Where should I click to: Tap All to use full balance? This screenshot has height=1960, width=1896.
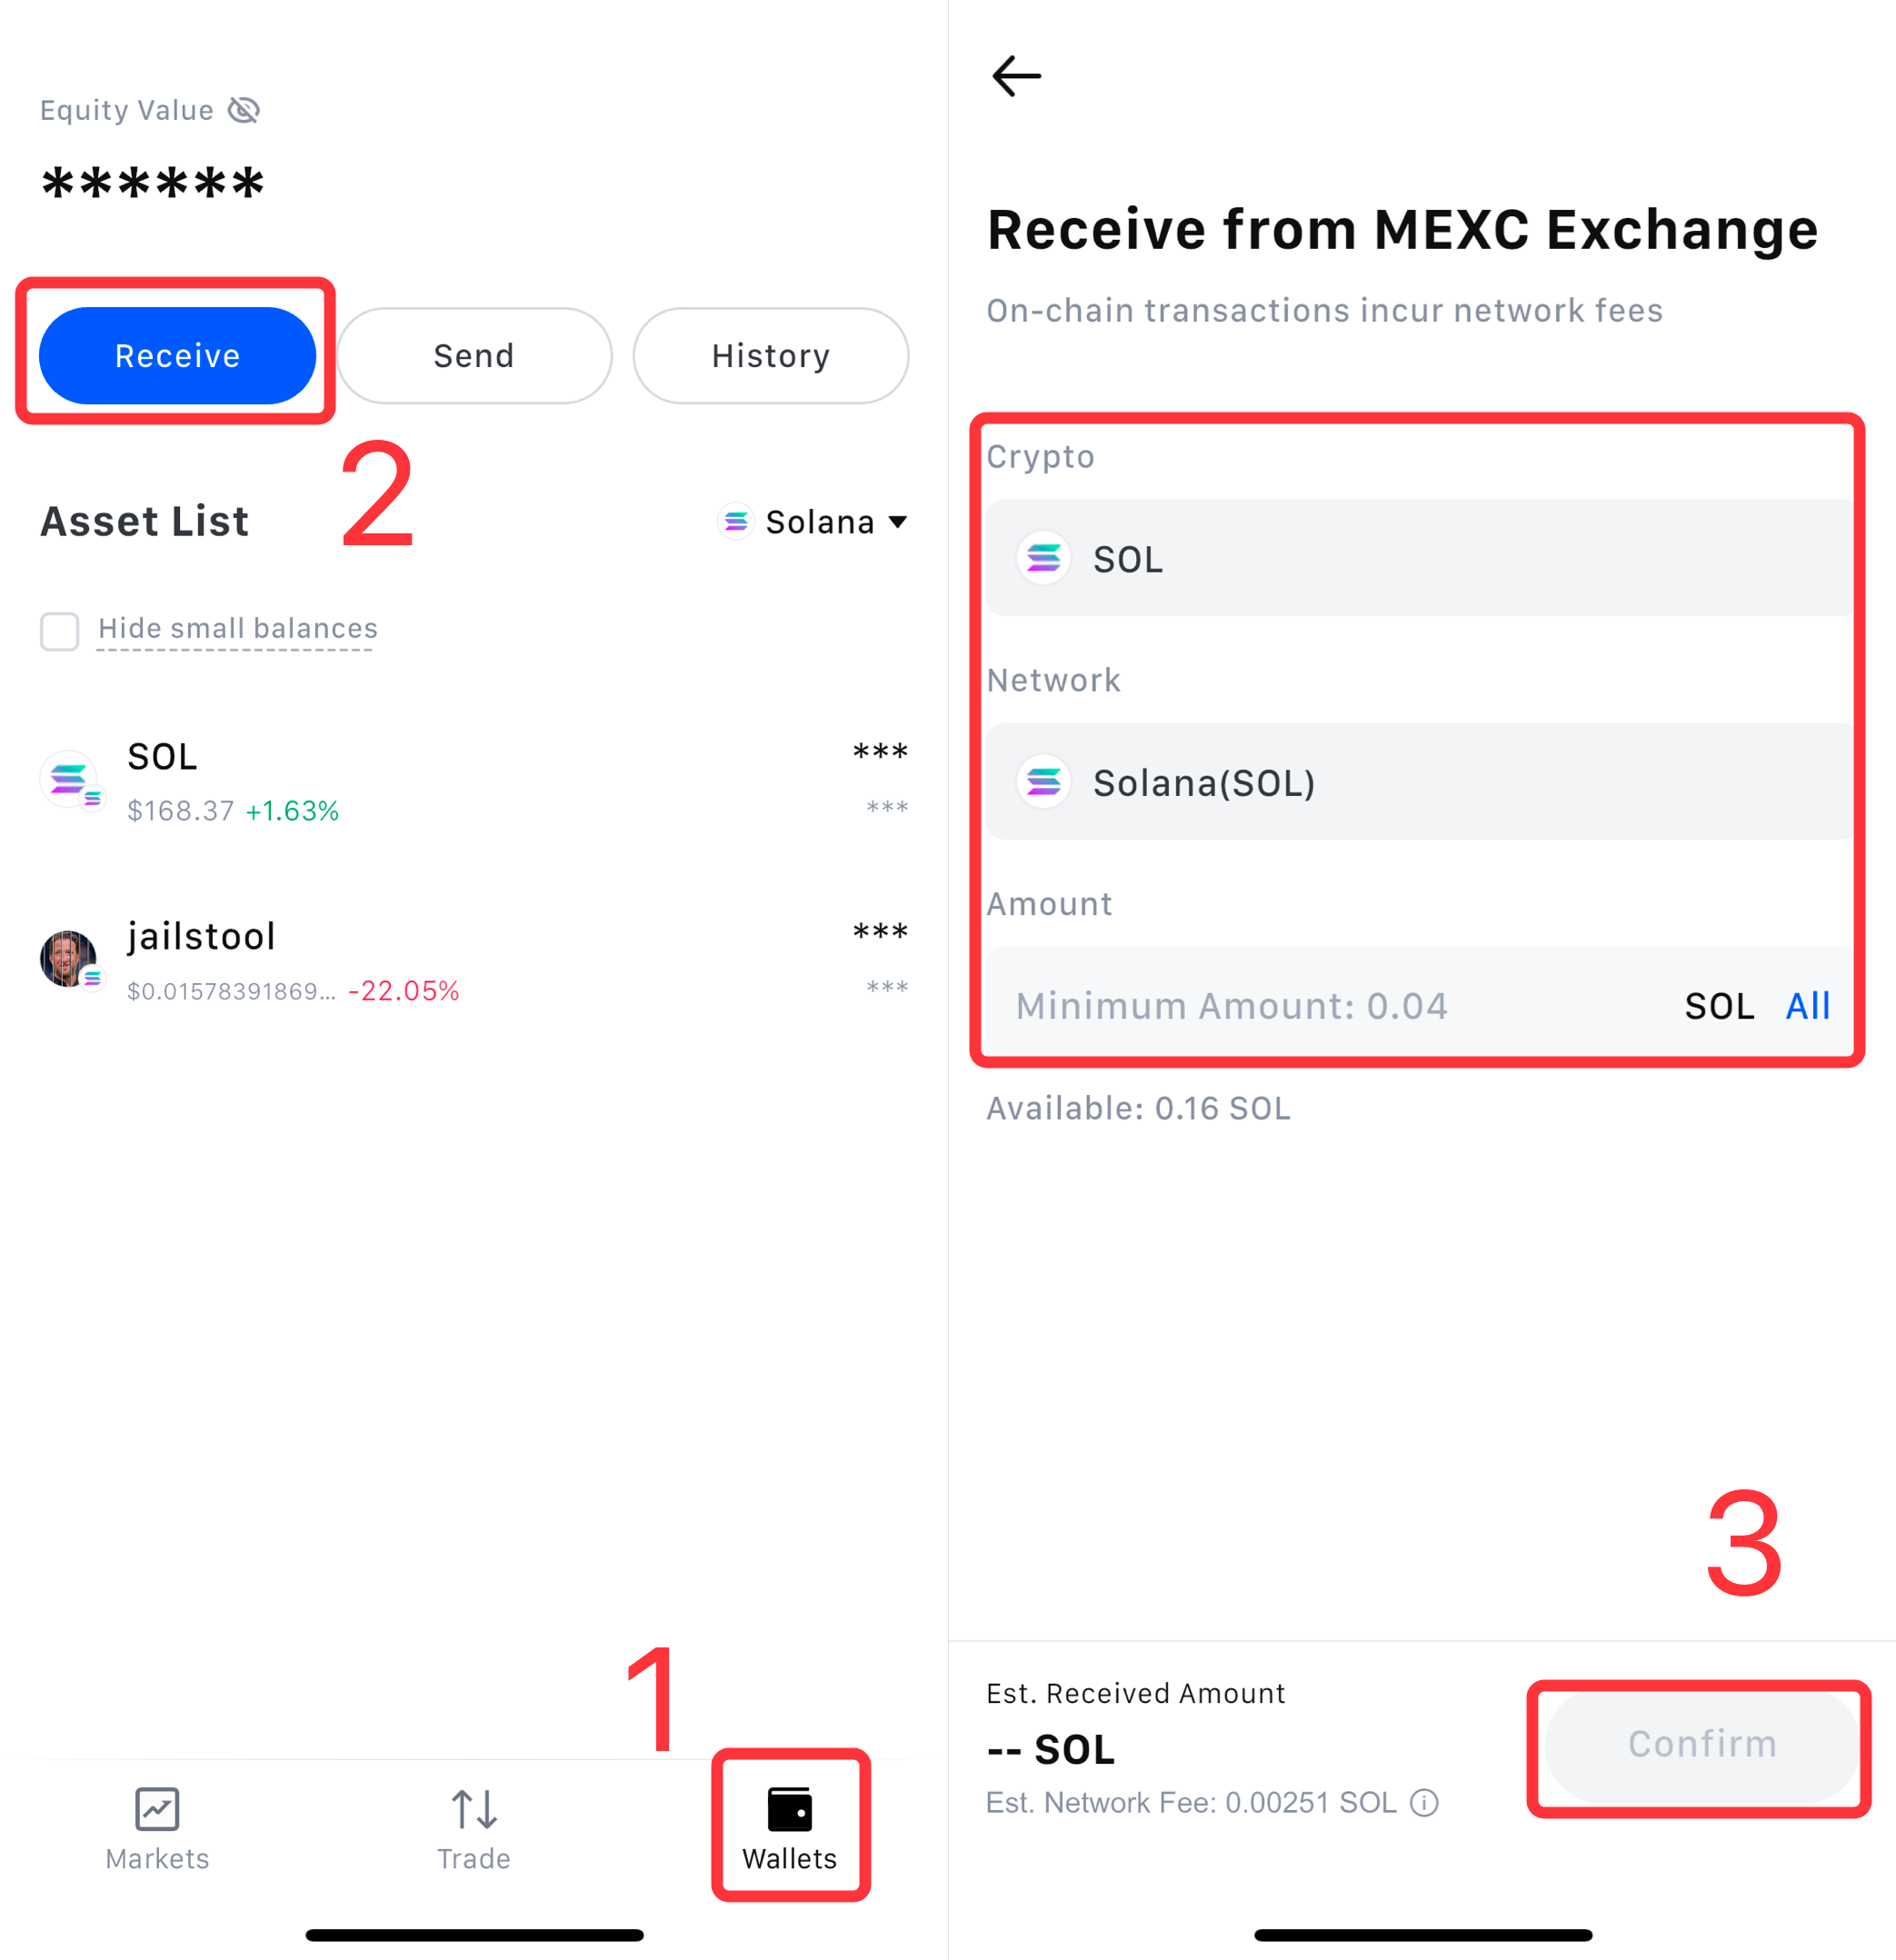pos(1807,1006)
